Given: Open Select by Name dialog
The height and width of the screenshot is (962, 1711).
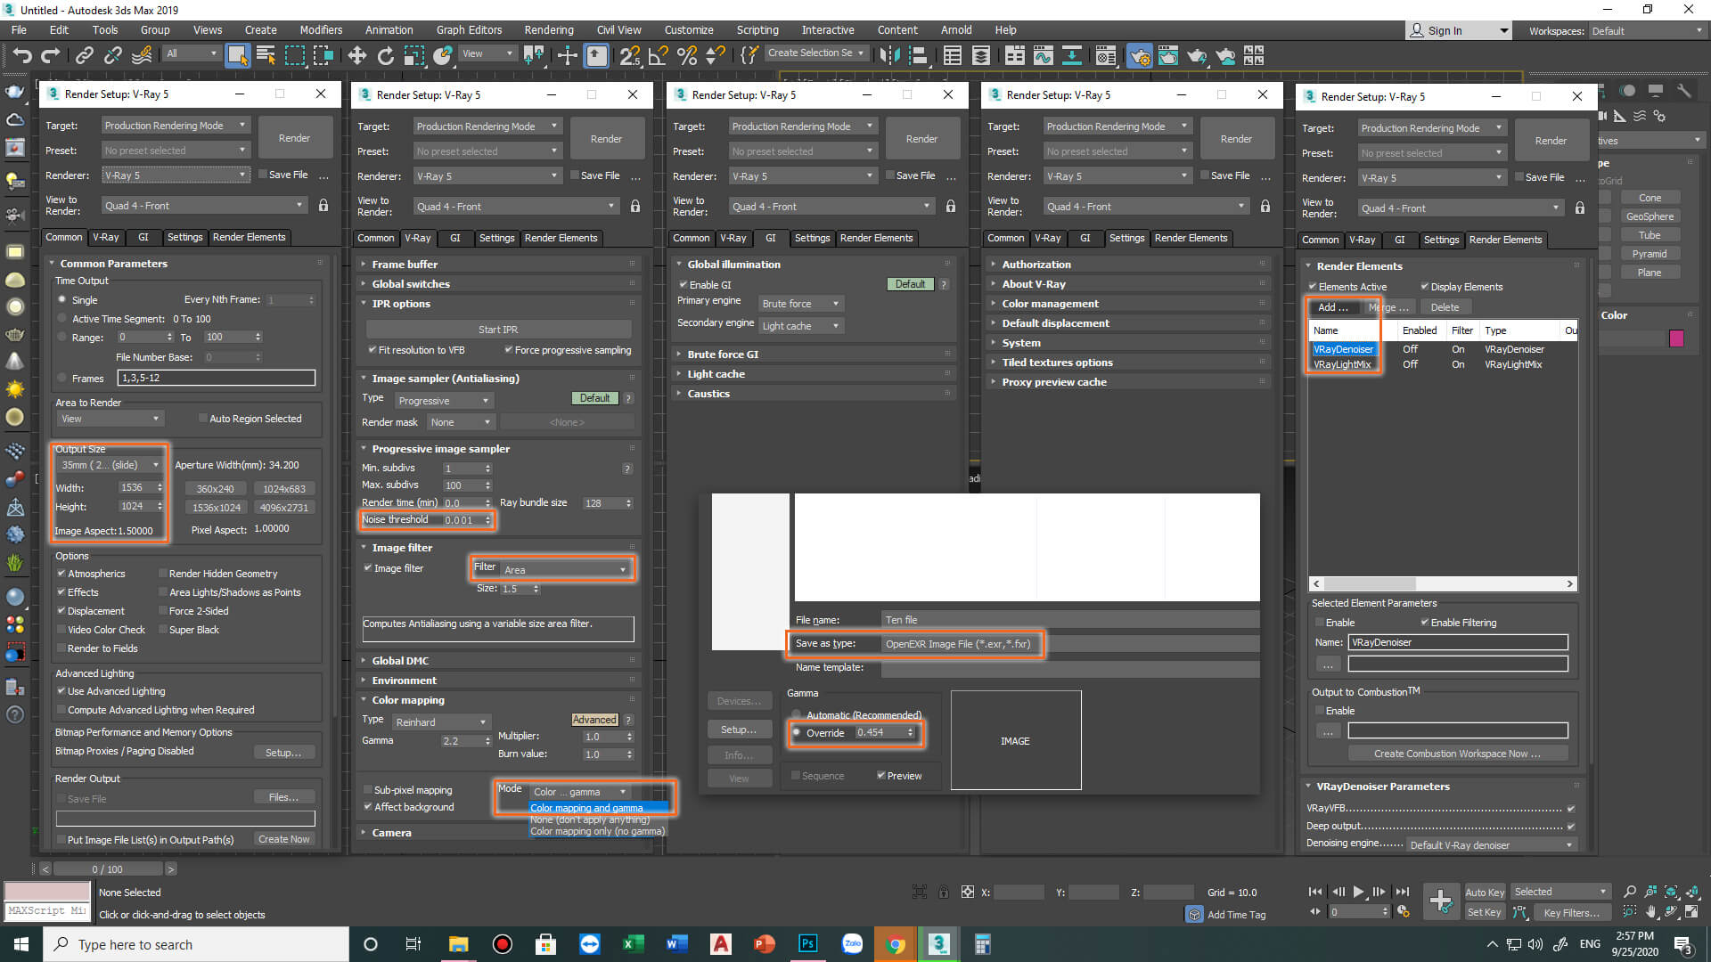Looking at the screenshot, I should click(266, 55).
